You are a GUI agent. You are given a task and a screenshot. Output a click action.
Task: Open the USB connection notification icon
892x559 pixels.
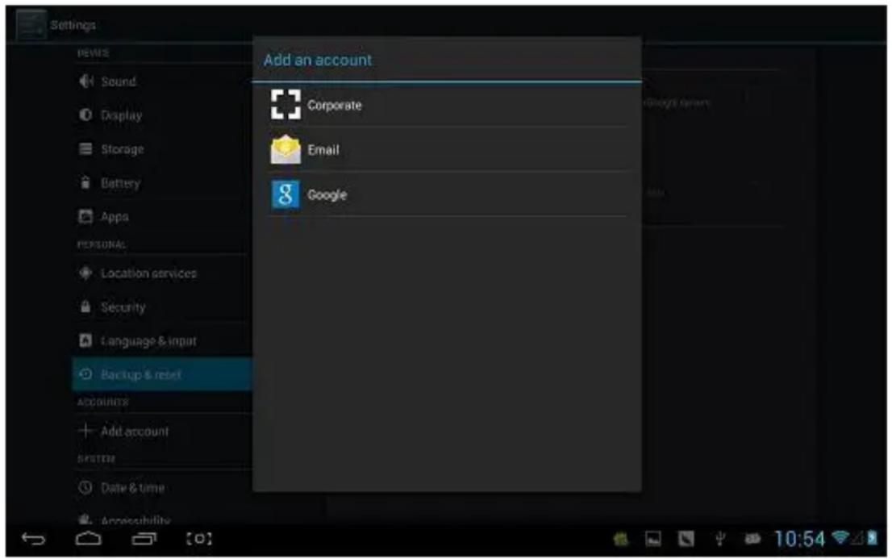tap(719, 539)
